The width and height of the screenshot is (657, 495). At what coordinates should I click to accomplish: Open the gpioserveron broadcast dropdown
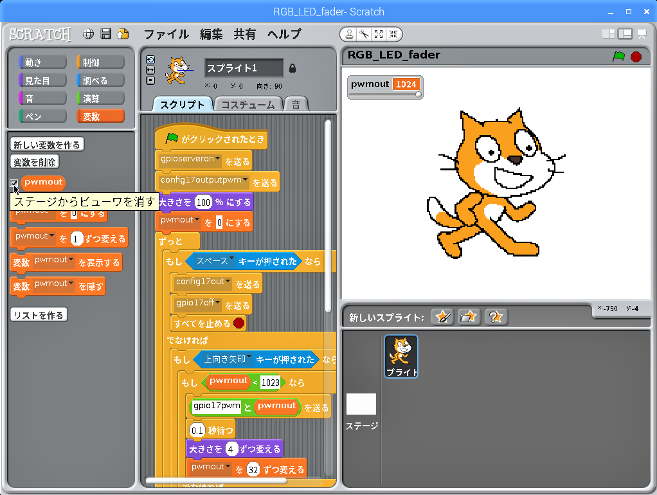pos(218,159)
